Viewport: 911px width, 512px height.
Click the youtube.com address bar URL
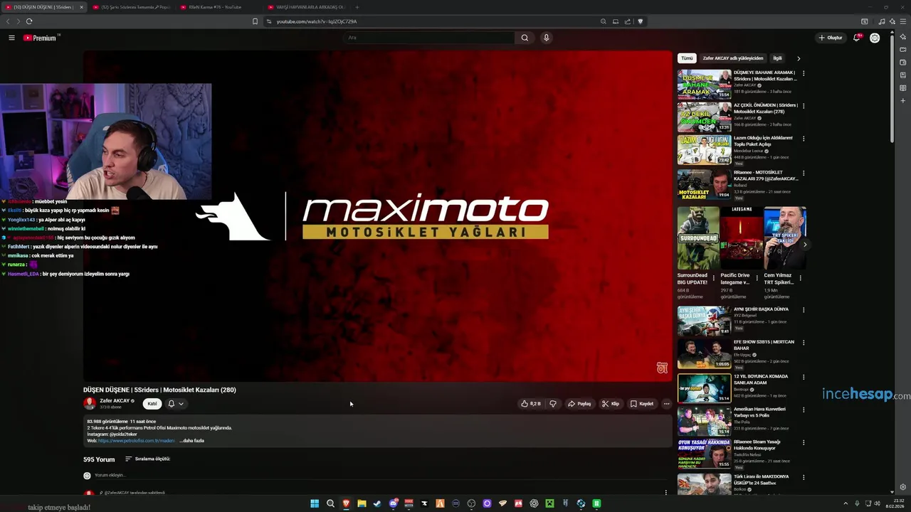317,21
